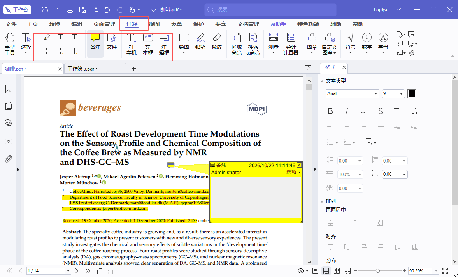Select the Text Box tool (文本框)
Viewport: 458px width, 277px height.
coord(148,44)
